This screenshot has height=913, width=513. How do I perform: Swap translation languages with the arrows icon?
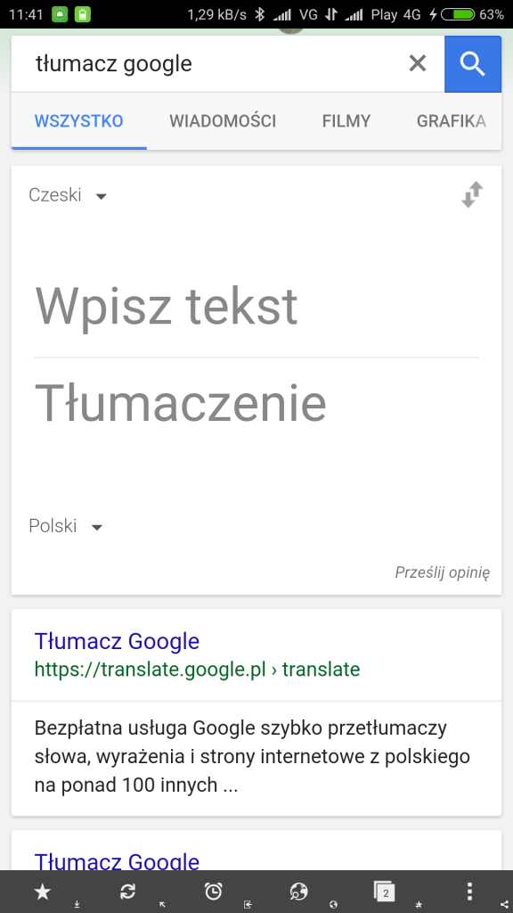(x=471, y=194)
